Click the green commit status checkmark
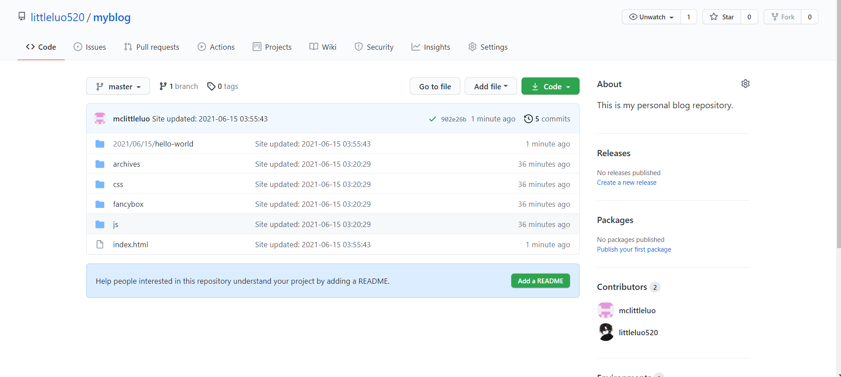Image resolution: width=841 pixels, height=377 pixels. click(x=432, y=119)
